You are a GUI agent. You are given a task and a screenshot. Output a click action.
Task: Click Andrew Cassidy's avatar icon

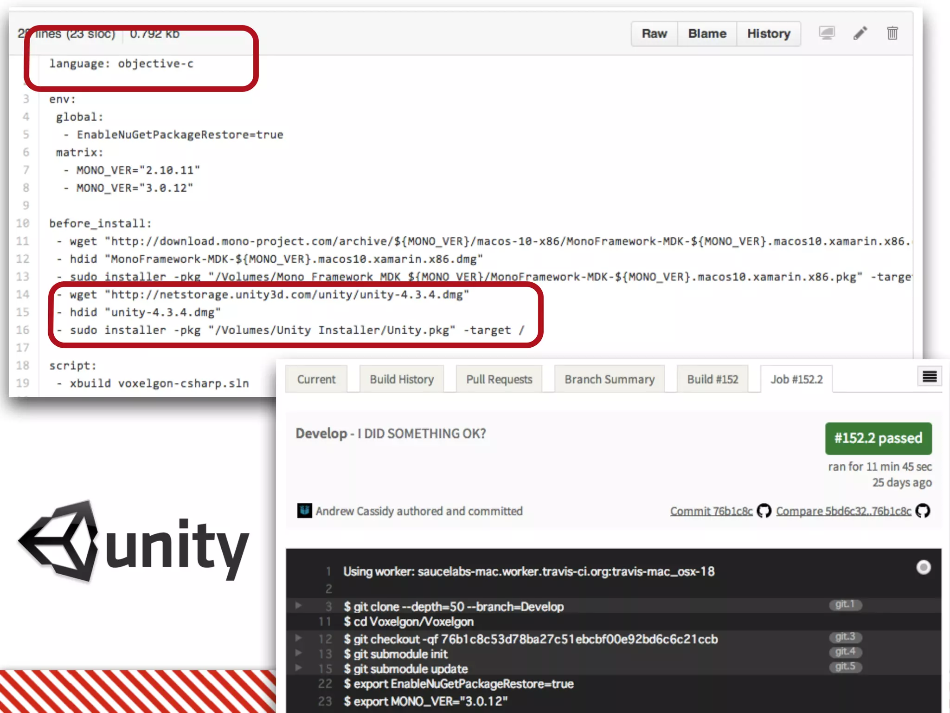click(x=304, y=511)
